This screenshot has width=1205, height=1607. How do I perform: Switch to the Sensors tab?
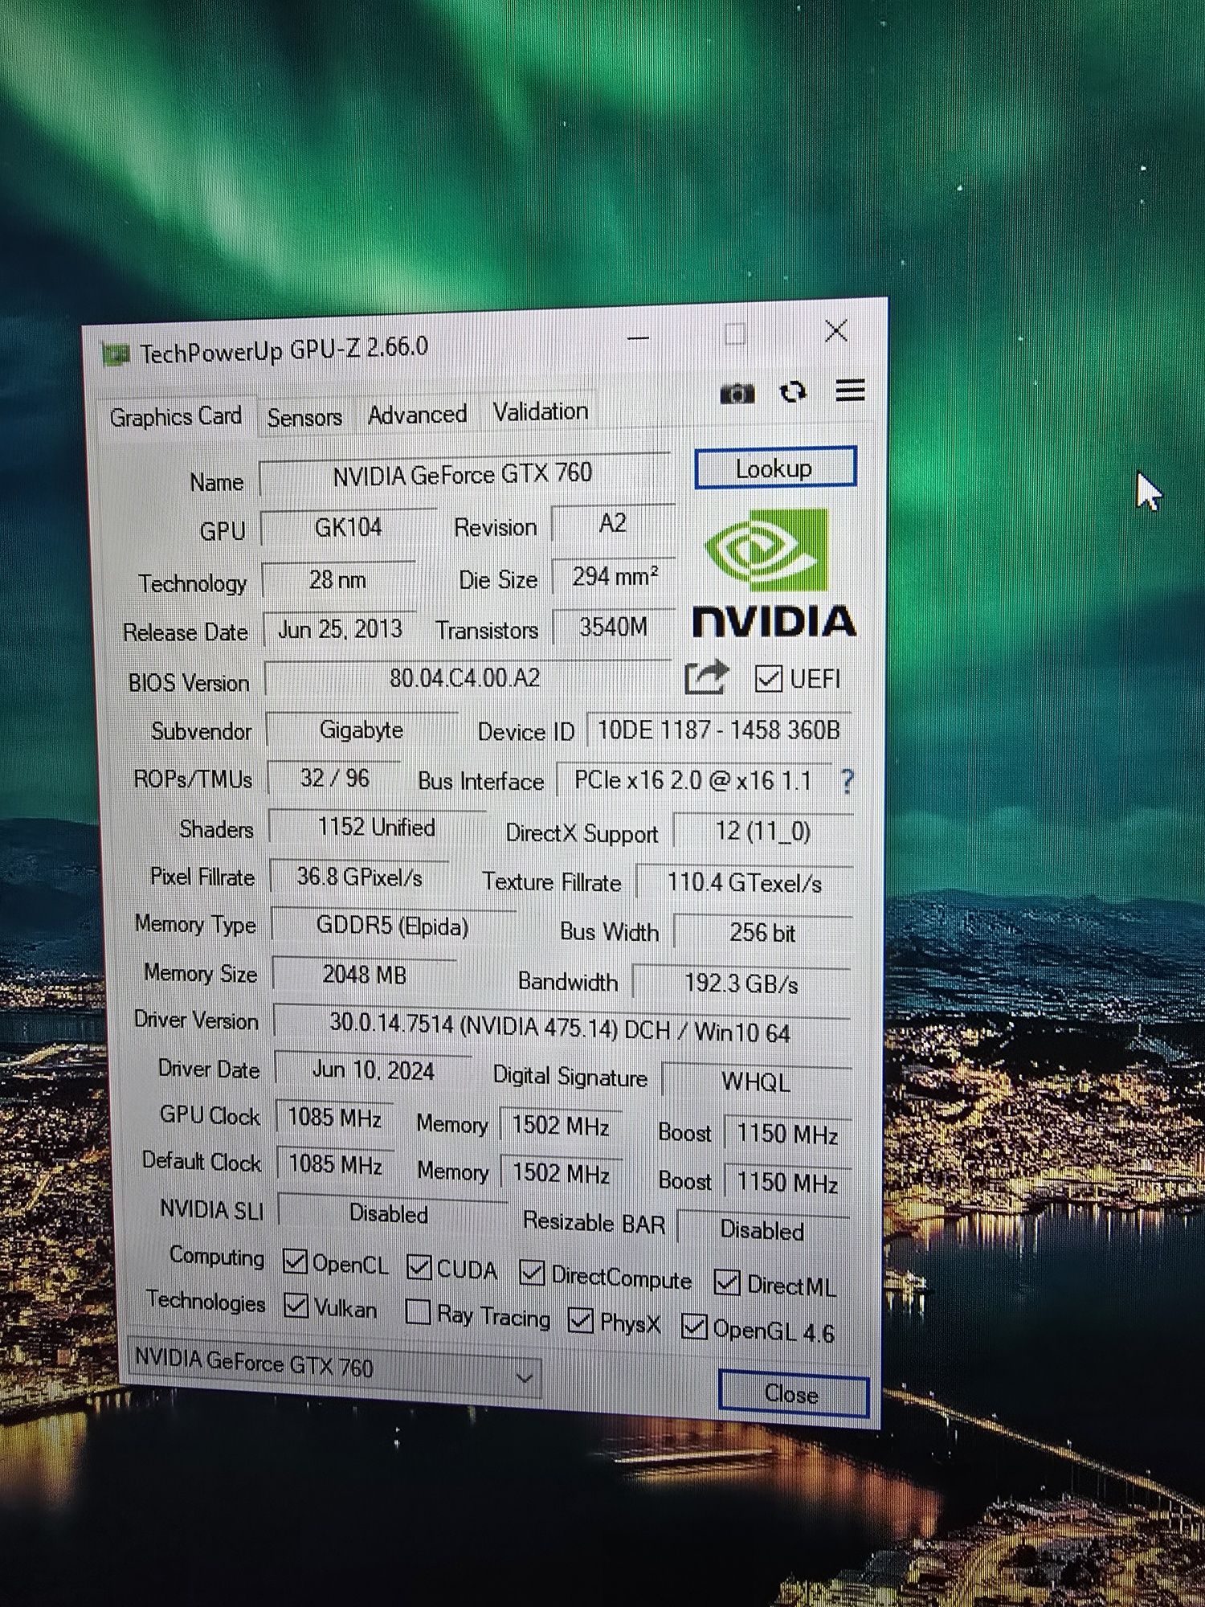pyautogui.click(x=304, y=418)
